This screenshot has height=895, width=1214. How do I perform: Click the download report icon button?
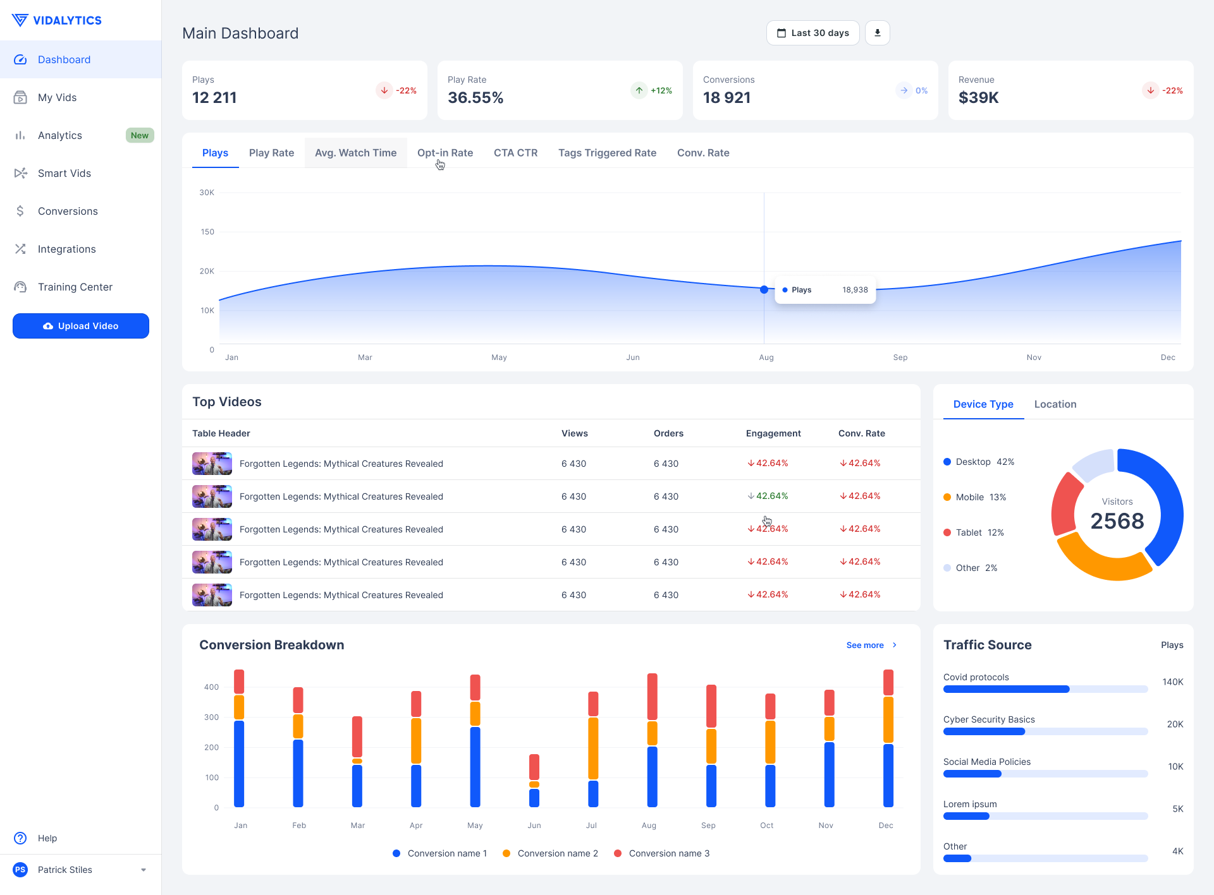[877, 33]
